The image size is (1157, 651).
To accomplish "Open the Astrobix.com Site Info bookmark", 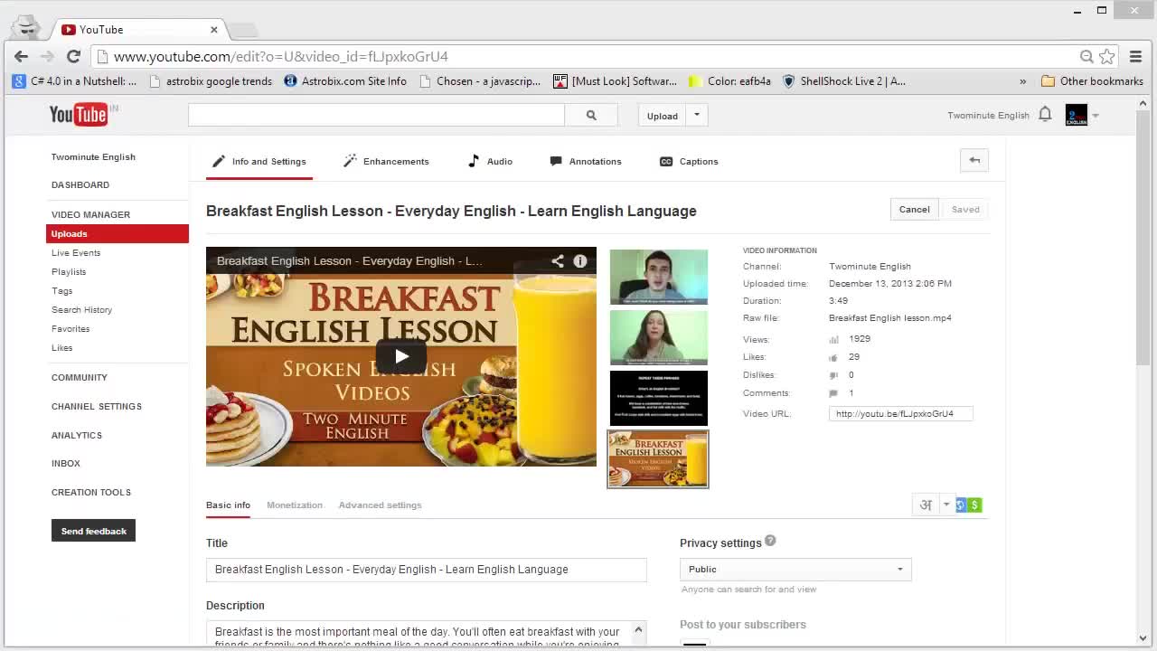I will [345, 81].
